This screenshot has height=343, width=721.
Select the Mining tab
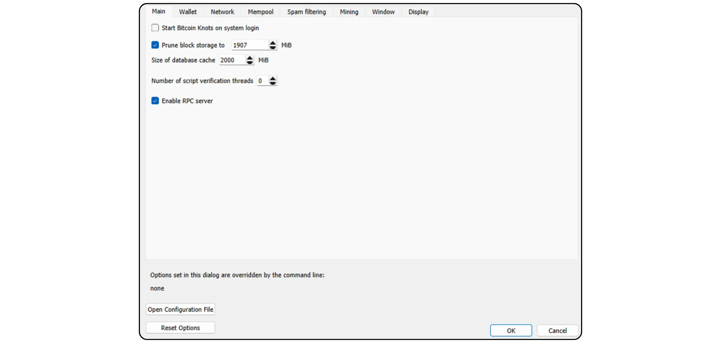(x=349, y=12)
